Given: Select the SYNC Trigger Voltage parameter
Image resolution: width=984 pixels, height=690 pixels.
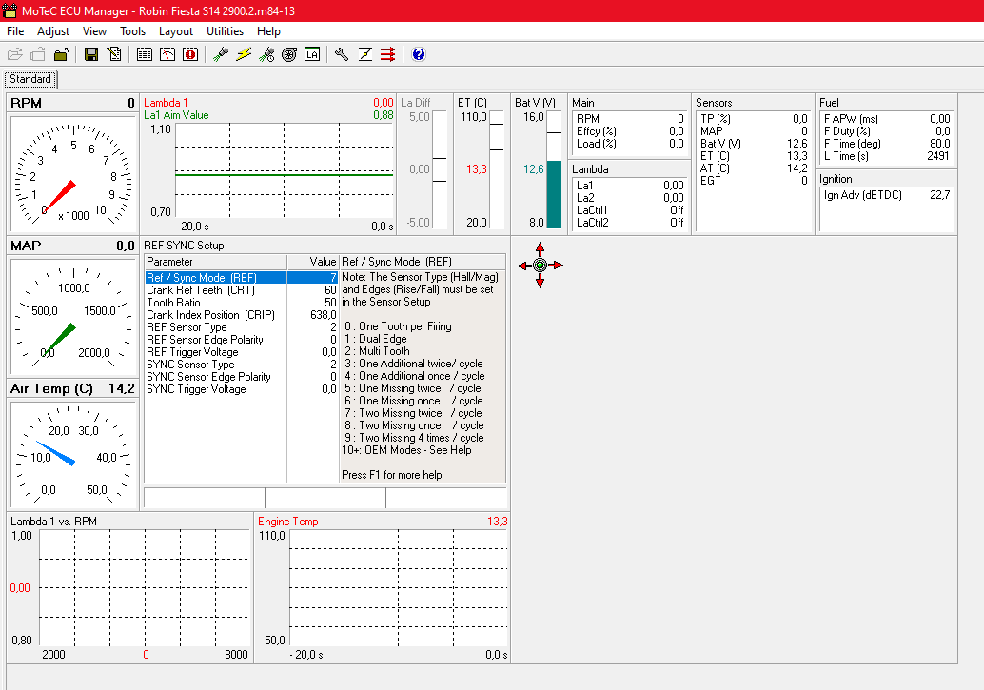Looking at the screenshot, I should click(x=242, y=389).
